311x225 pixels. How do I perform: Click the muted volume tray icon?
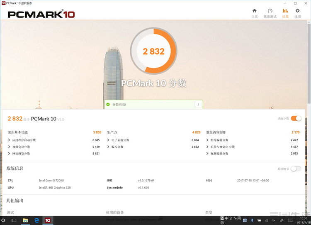tap(274, 220)
